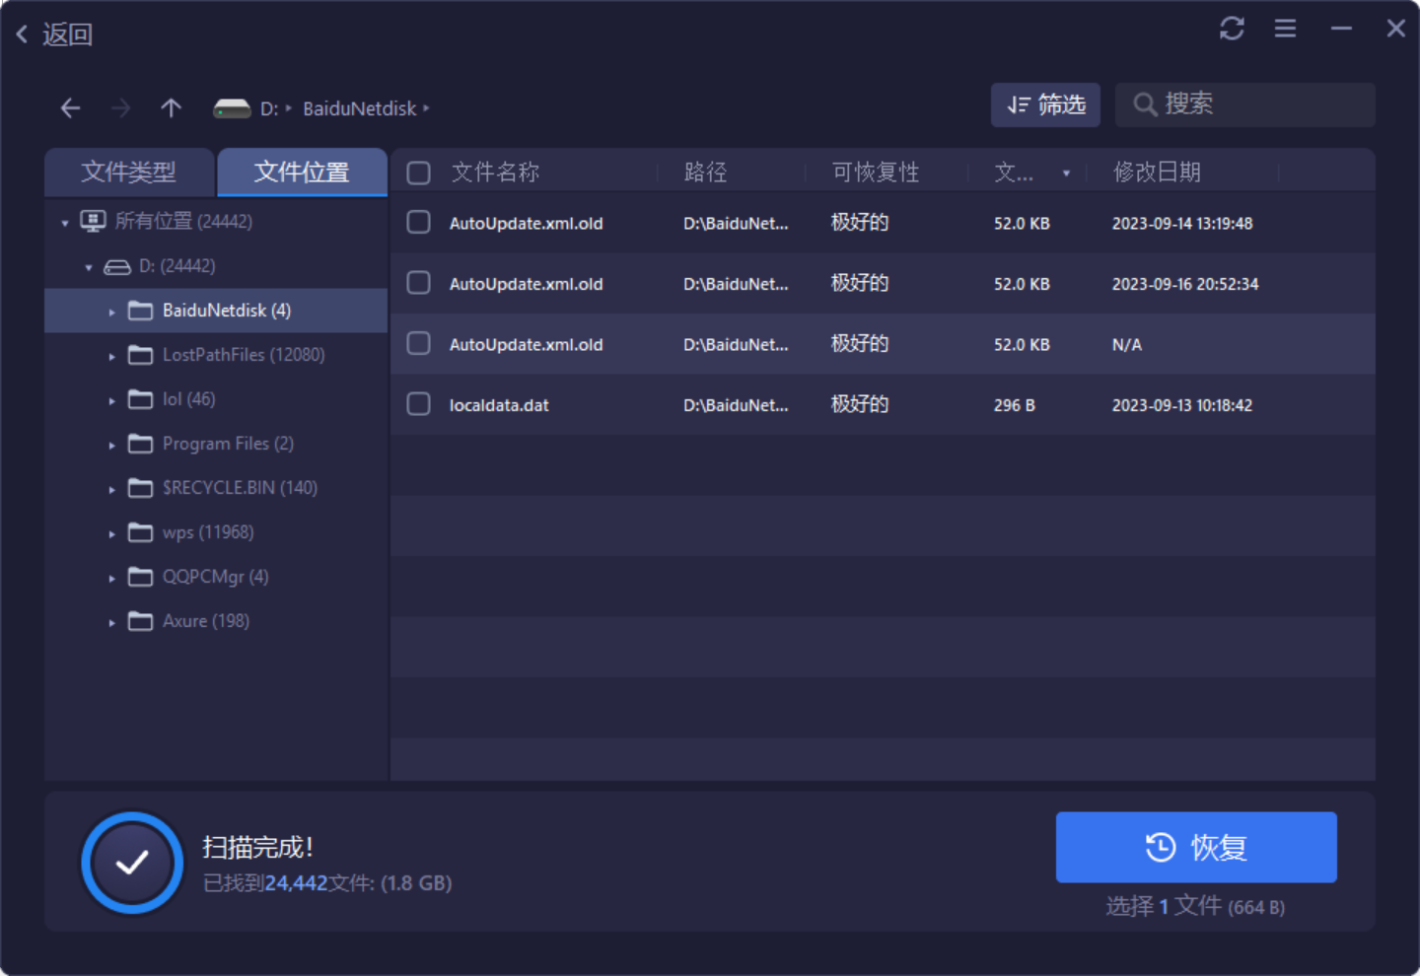1420x976 pixels.
Task: Click the 搜索 search input field
Action: [x=1245, y=105]
